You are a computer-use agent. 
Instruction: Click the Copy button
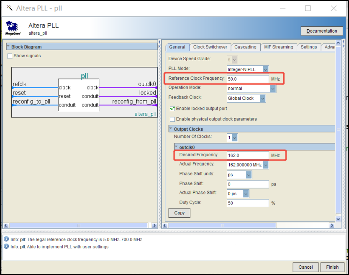point(180,213)
